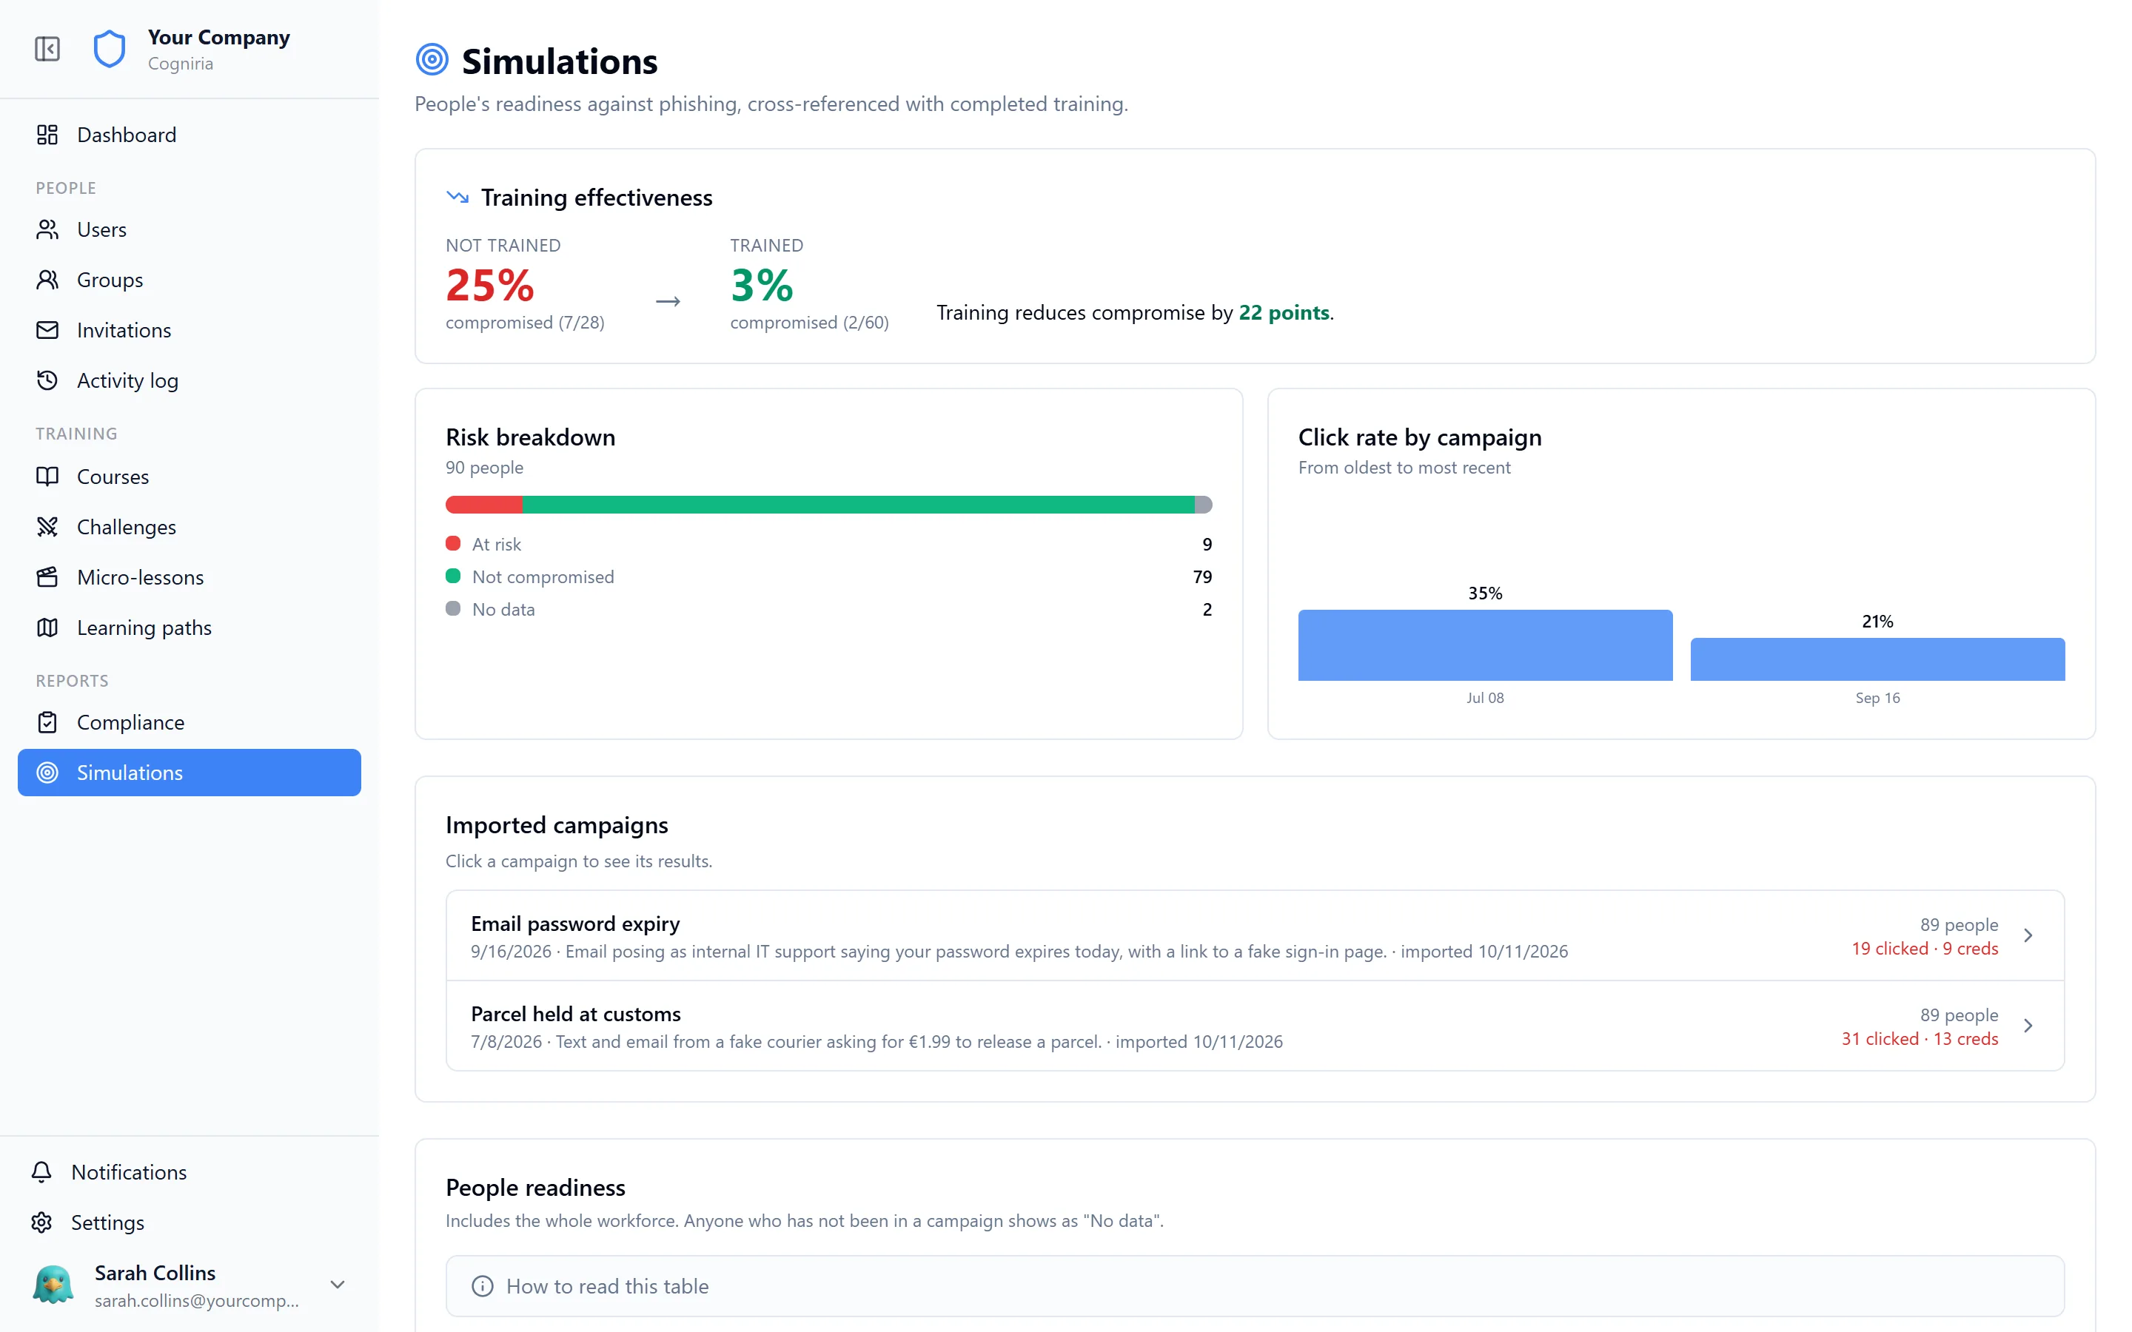Screen dimensions: 2132x1332
Task: Click the "Not compromised" legend label
Action: (543, 577)
